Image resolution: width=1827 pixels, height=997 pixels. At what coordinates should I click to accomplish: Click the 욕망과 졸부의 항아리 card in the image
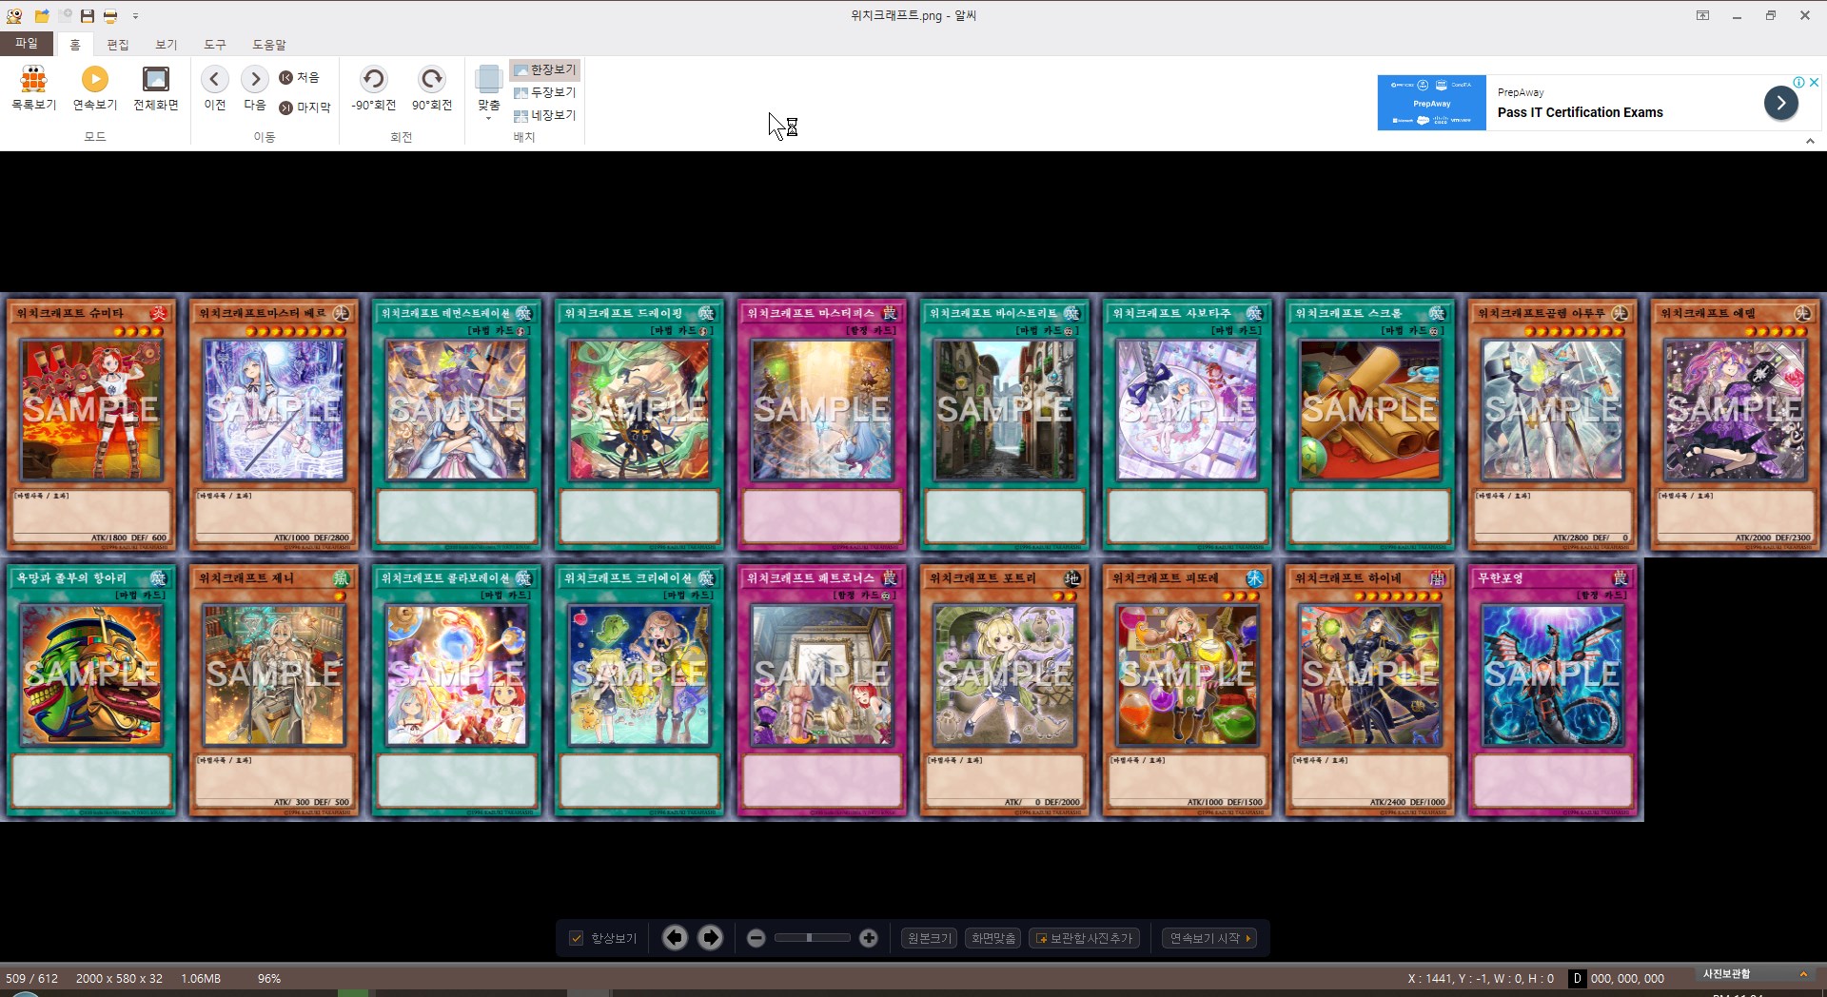[91, 691]
